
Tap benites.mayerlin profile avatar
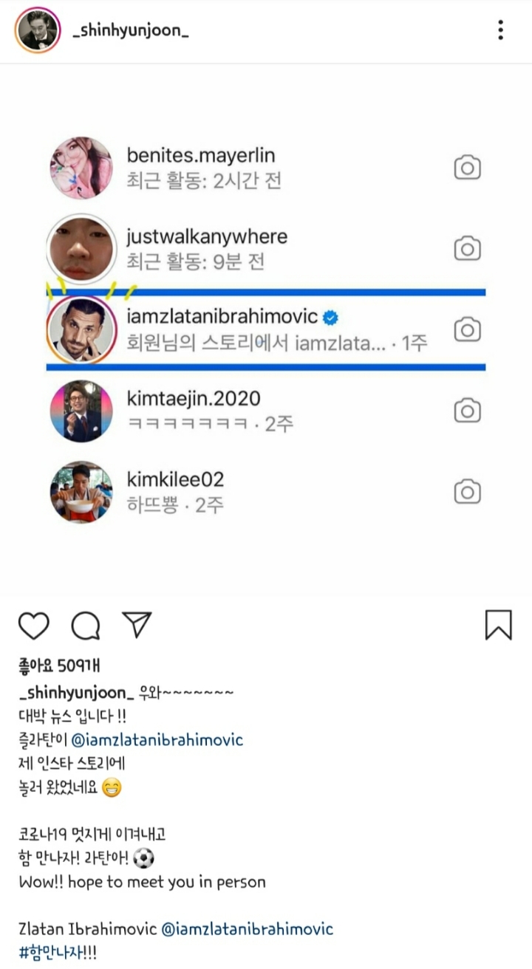[81, 168]
